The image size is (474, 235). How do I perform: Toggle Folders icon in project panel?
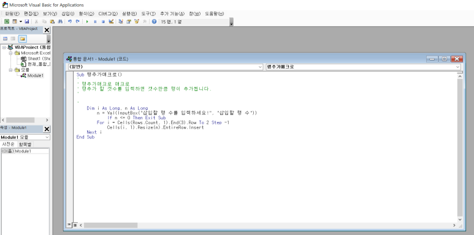click(22, 39)
